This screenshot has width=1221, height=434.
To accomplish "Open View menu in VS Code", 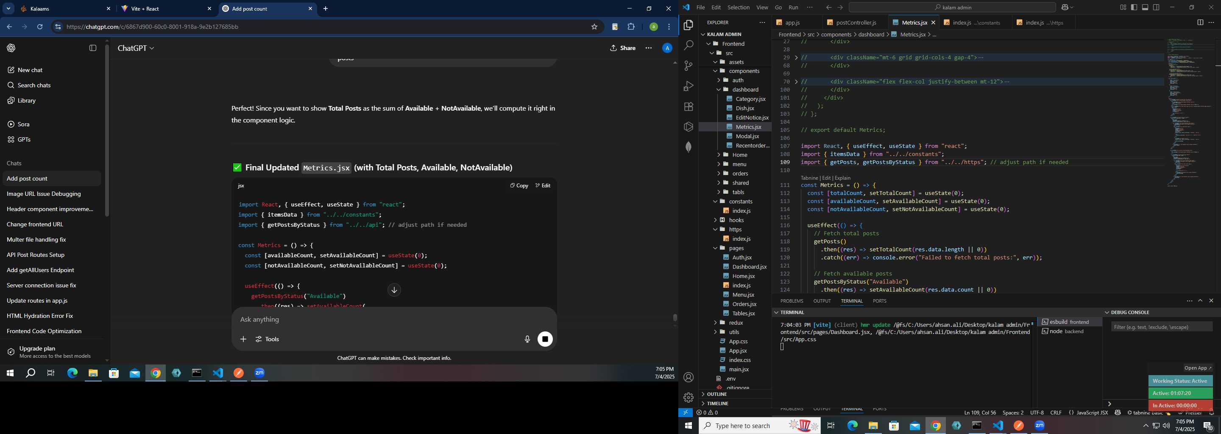I will [x=762, y=8].
